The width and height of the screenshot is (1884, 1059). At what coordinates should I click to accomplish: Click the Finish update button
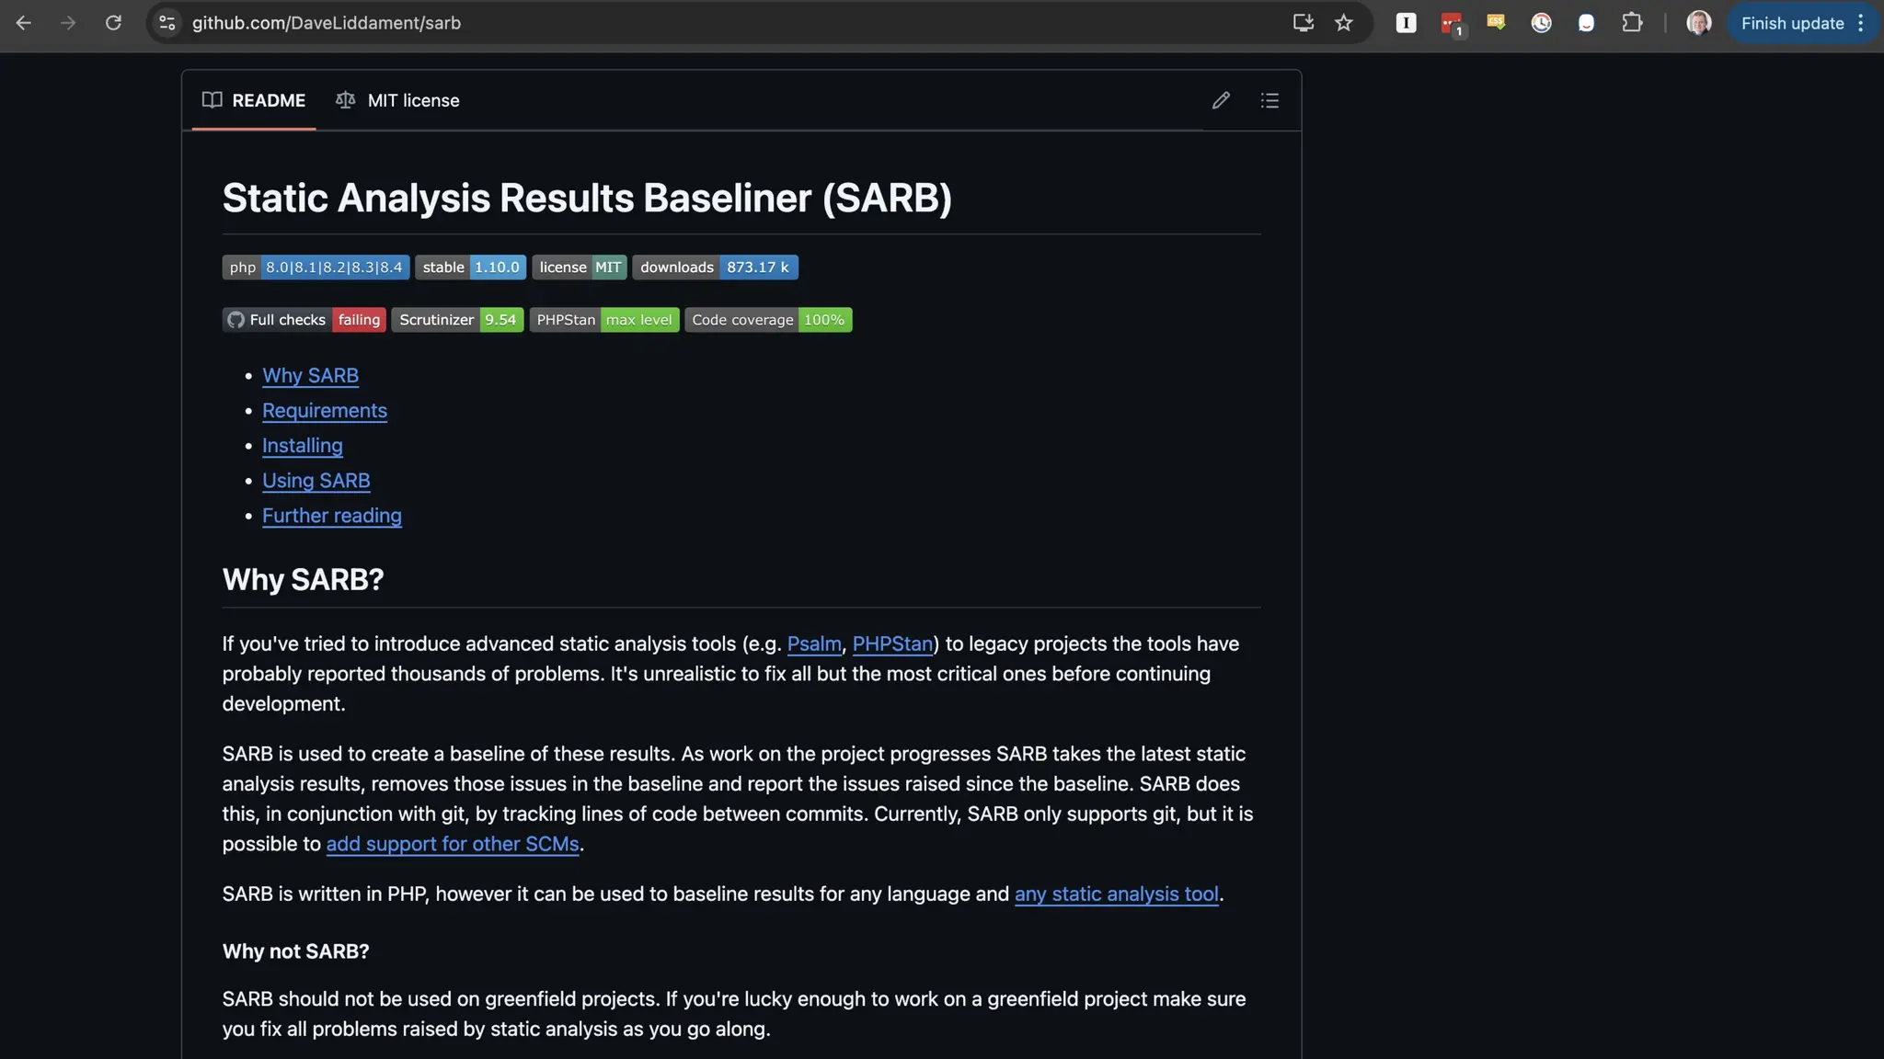click(1791, 23)
